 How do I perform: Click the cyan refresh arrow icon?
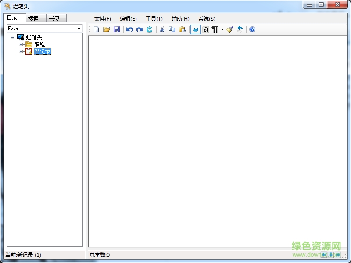click(x=149, y=29)
